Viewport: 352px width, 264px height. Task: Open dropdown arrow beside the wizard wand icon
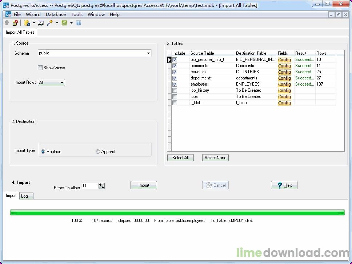point(57,23)
